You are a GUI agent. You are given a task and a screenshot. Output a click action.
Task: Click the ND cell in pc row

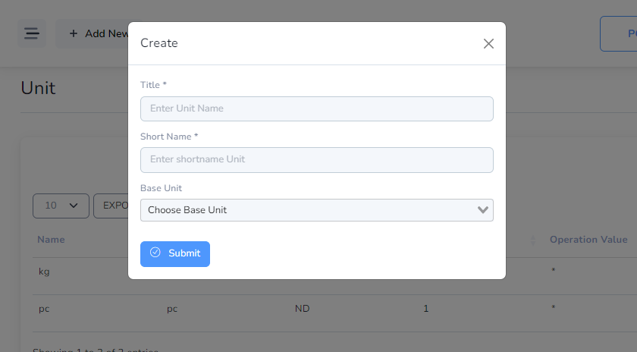(x=303, y=309)
